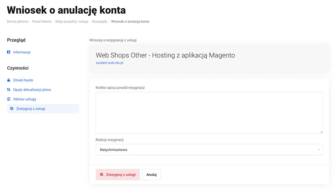Click the Wniosek o anulację konta breadcrumb text

pos(130,21)
